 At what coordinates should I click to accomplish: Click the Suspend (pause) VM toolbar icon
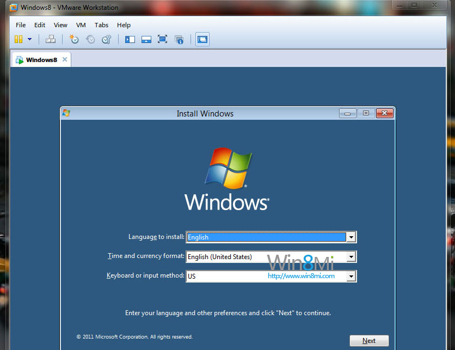point(19,39)
